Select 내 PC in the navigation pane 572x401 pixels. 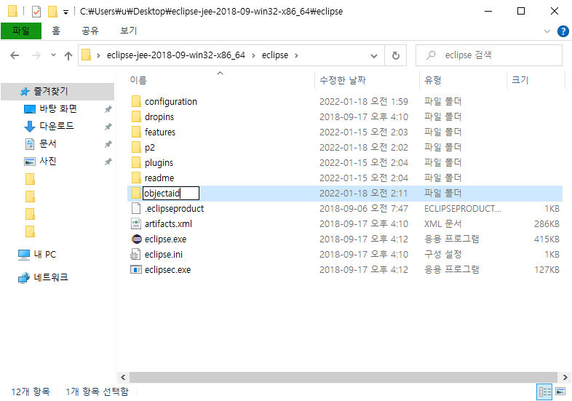pyautogui.click(x=44, y=255)
